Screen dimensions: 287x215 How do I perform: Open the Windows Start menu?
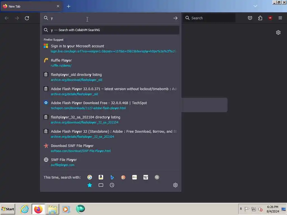[8, 209]
